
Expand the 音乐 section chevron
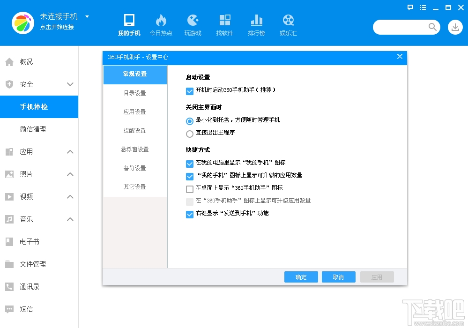click(70, 219)
